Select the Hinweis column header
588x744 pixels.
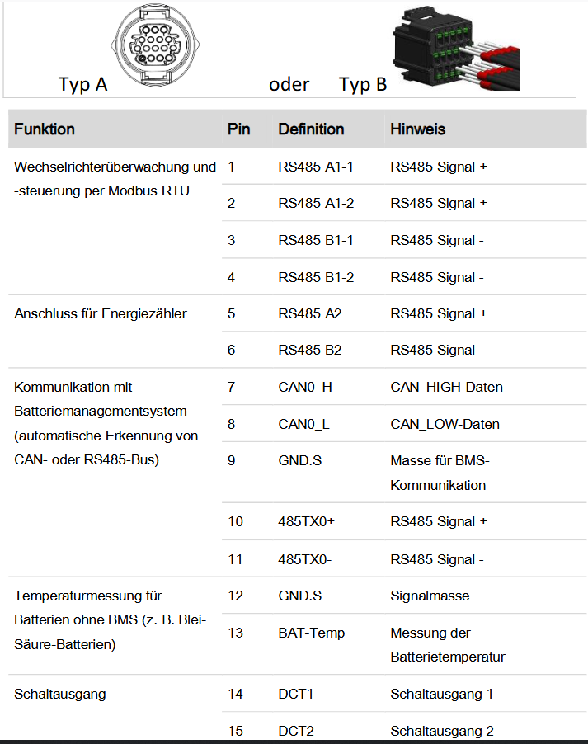click(417, 129)
